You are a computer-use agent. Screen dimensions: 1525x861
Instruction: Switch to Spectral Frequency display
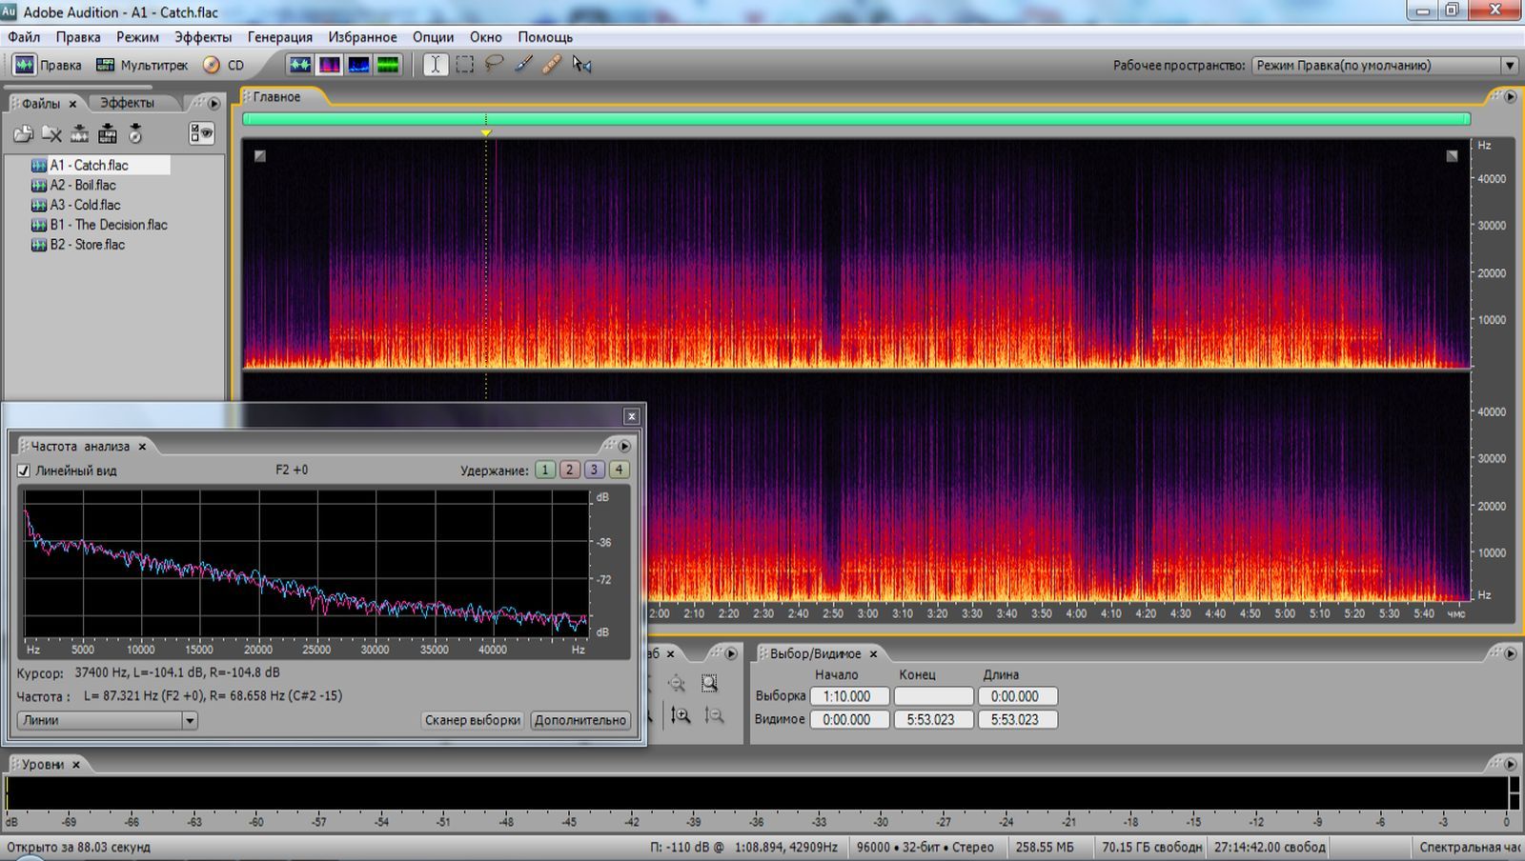[330, 65]
